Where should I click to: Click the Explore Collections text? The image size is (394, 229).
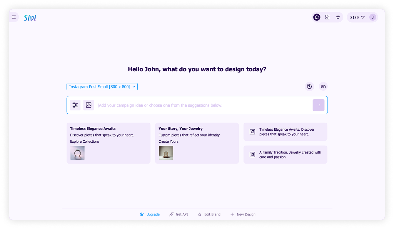point(85,142)
